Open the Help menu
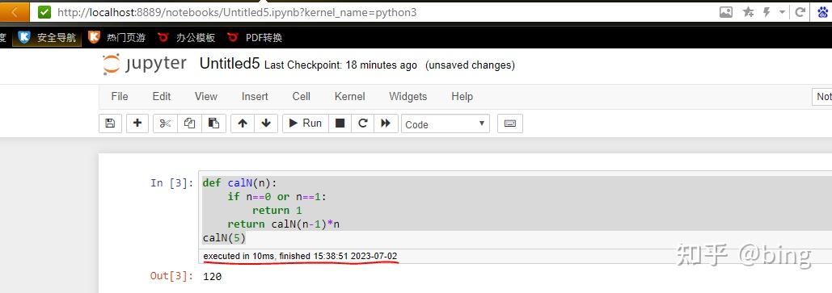832x293 pixels. coord(462,96)
